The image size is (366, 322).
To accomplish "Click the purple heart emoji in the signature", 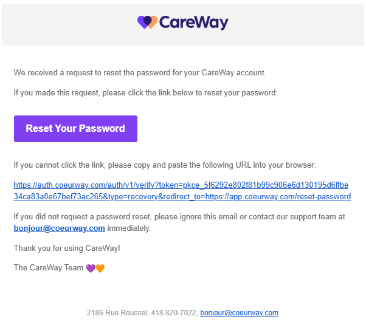I will click(x=91, y=268).
